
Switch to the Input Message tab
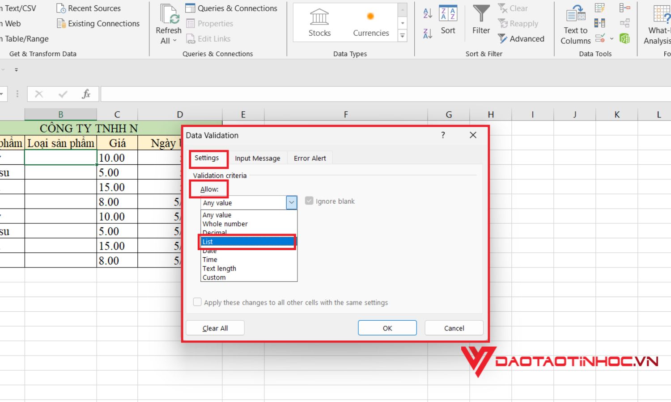tap(258, 158)
